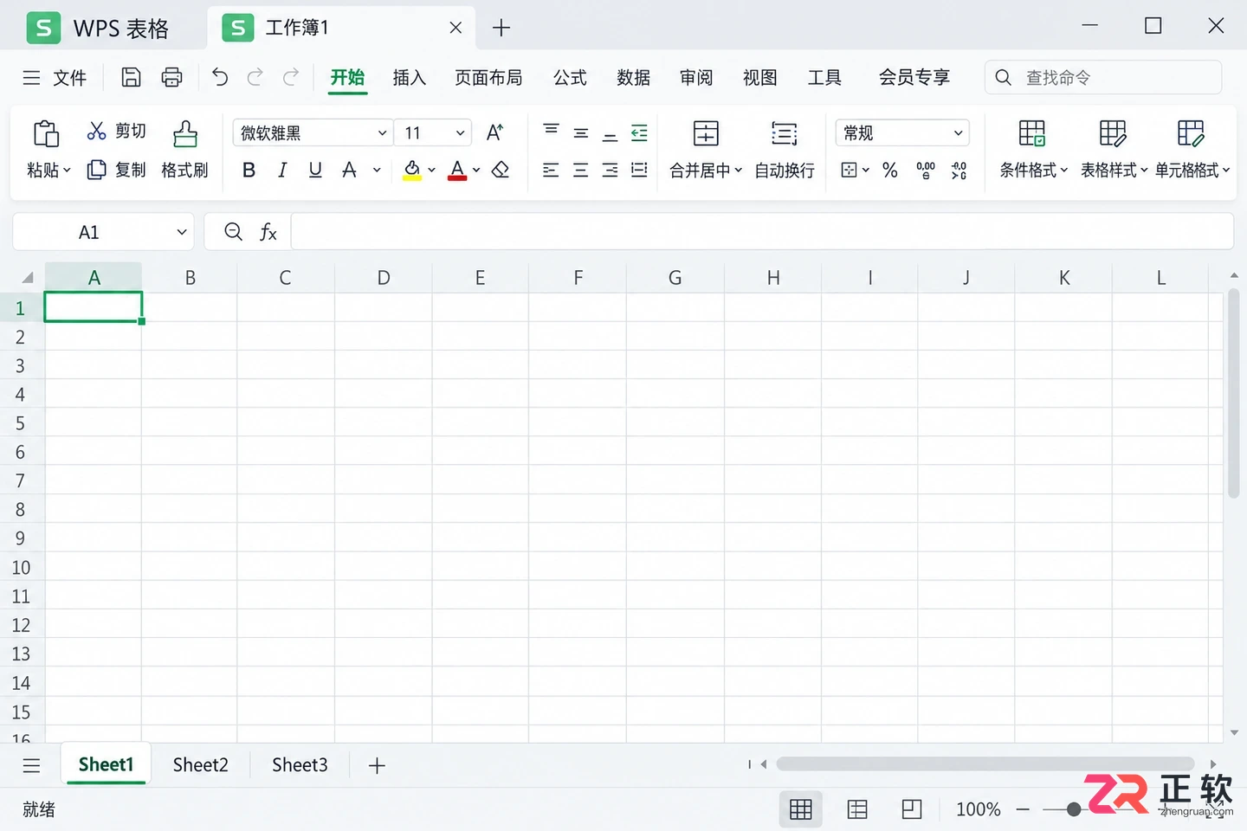
Task: Click the select-all corner triangle
Action: tap(28, 278)
